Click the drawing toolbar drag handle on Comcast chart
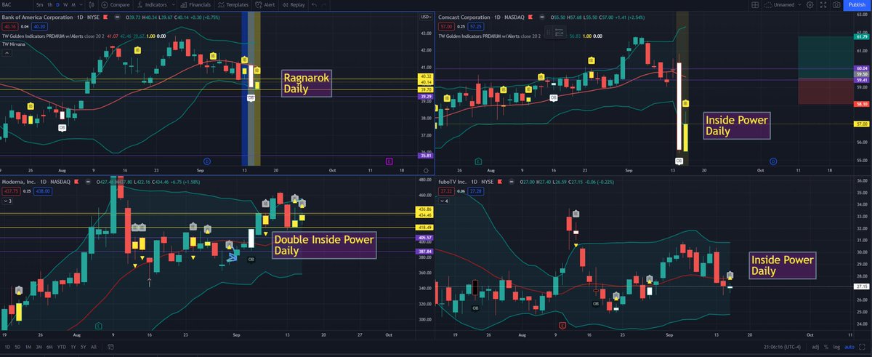The image size is (872, 357). tap(549, 32)
